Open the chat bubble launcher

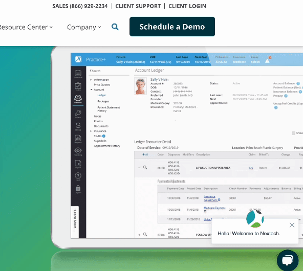[x=288, y=260]
